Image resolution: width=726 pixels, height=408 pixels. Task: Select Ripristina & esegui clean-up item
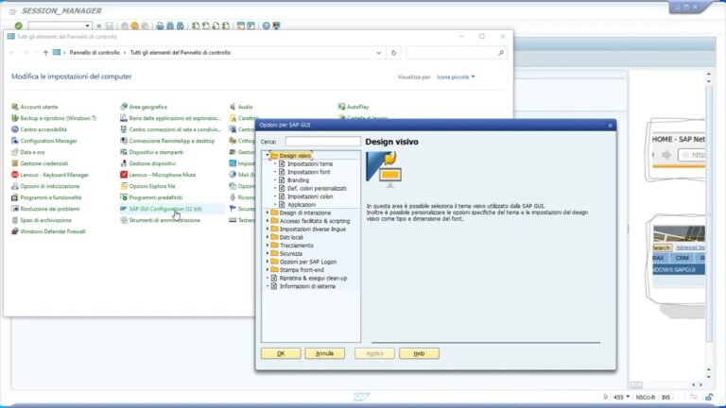tap(313, 279)
